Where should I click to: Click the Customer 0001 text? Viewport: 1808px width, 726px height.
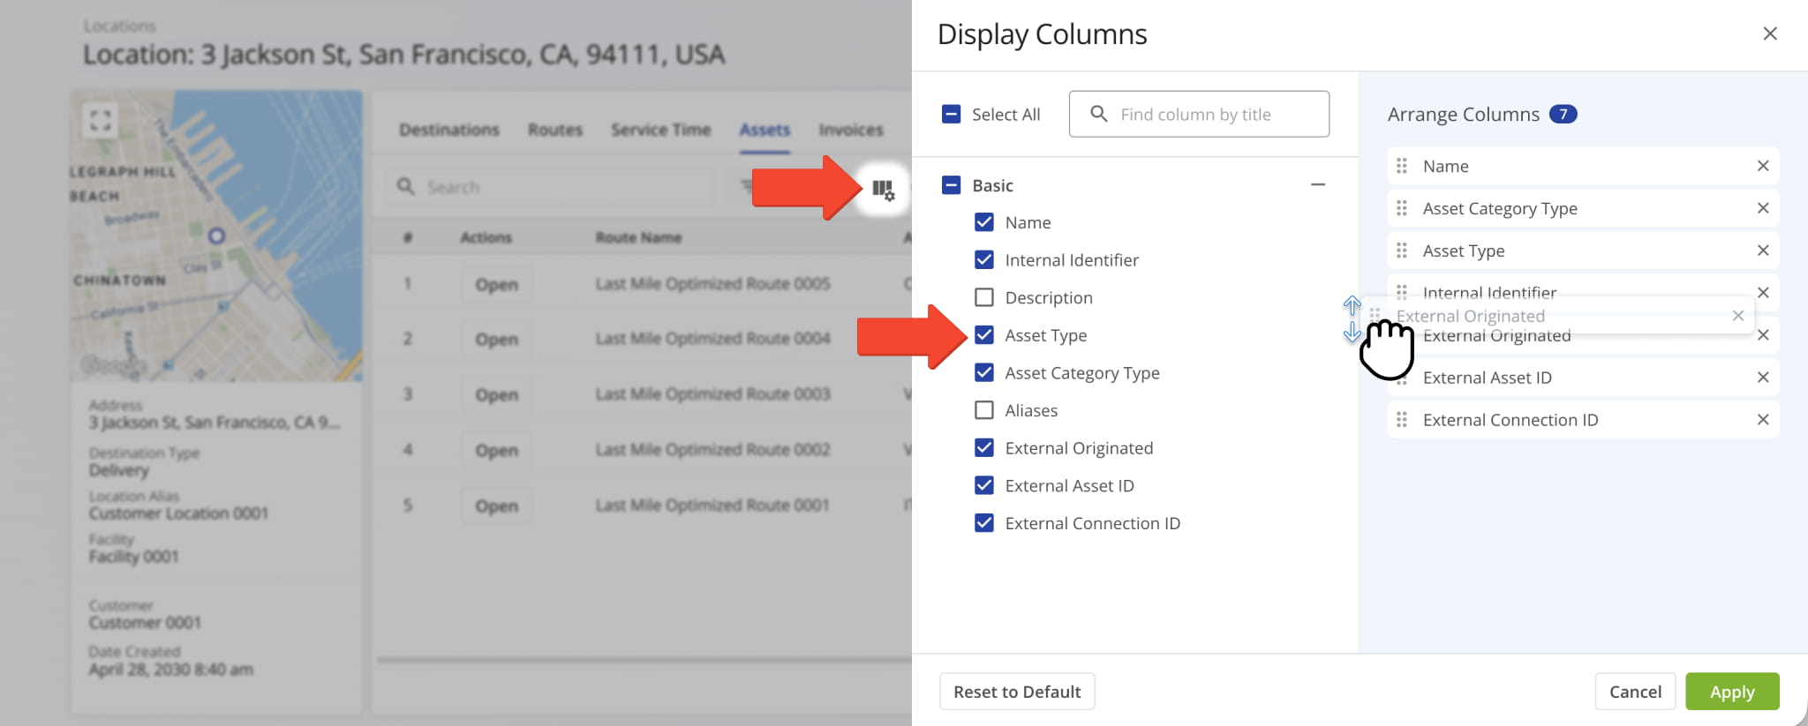pos(145,622)
